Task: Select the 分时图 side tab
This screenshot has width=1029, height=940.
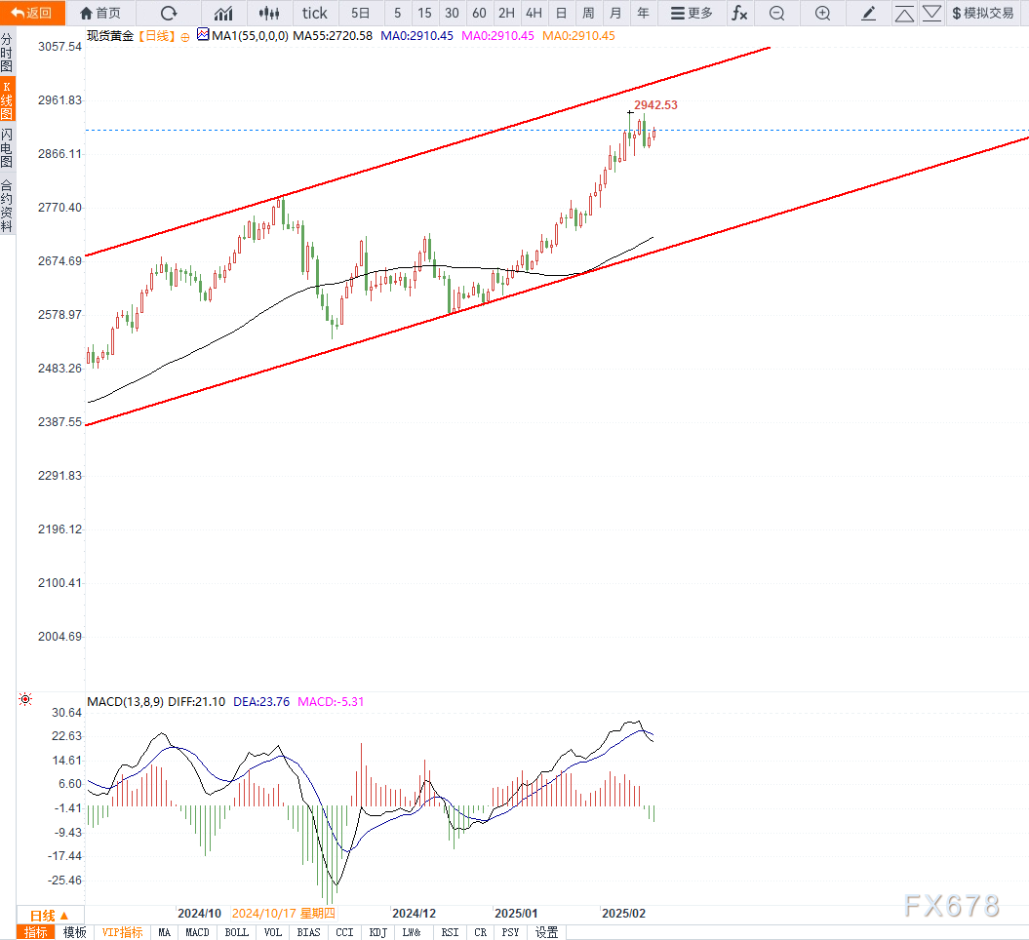Action: (8, 54)
